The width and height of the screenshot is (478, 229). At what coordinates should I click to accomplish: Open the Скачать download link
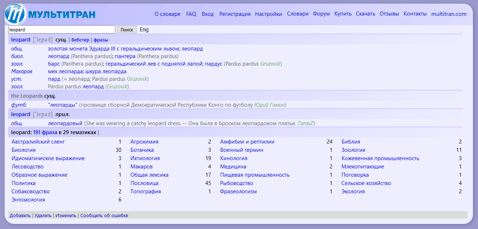pyautogui.click(x=366, y=14)
